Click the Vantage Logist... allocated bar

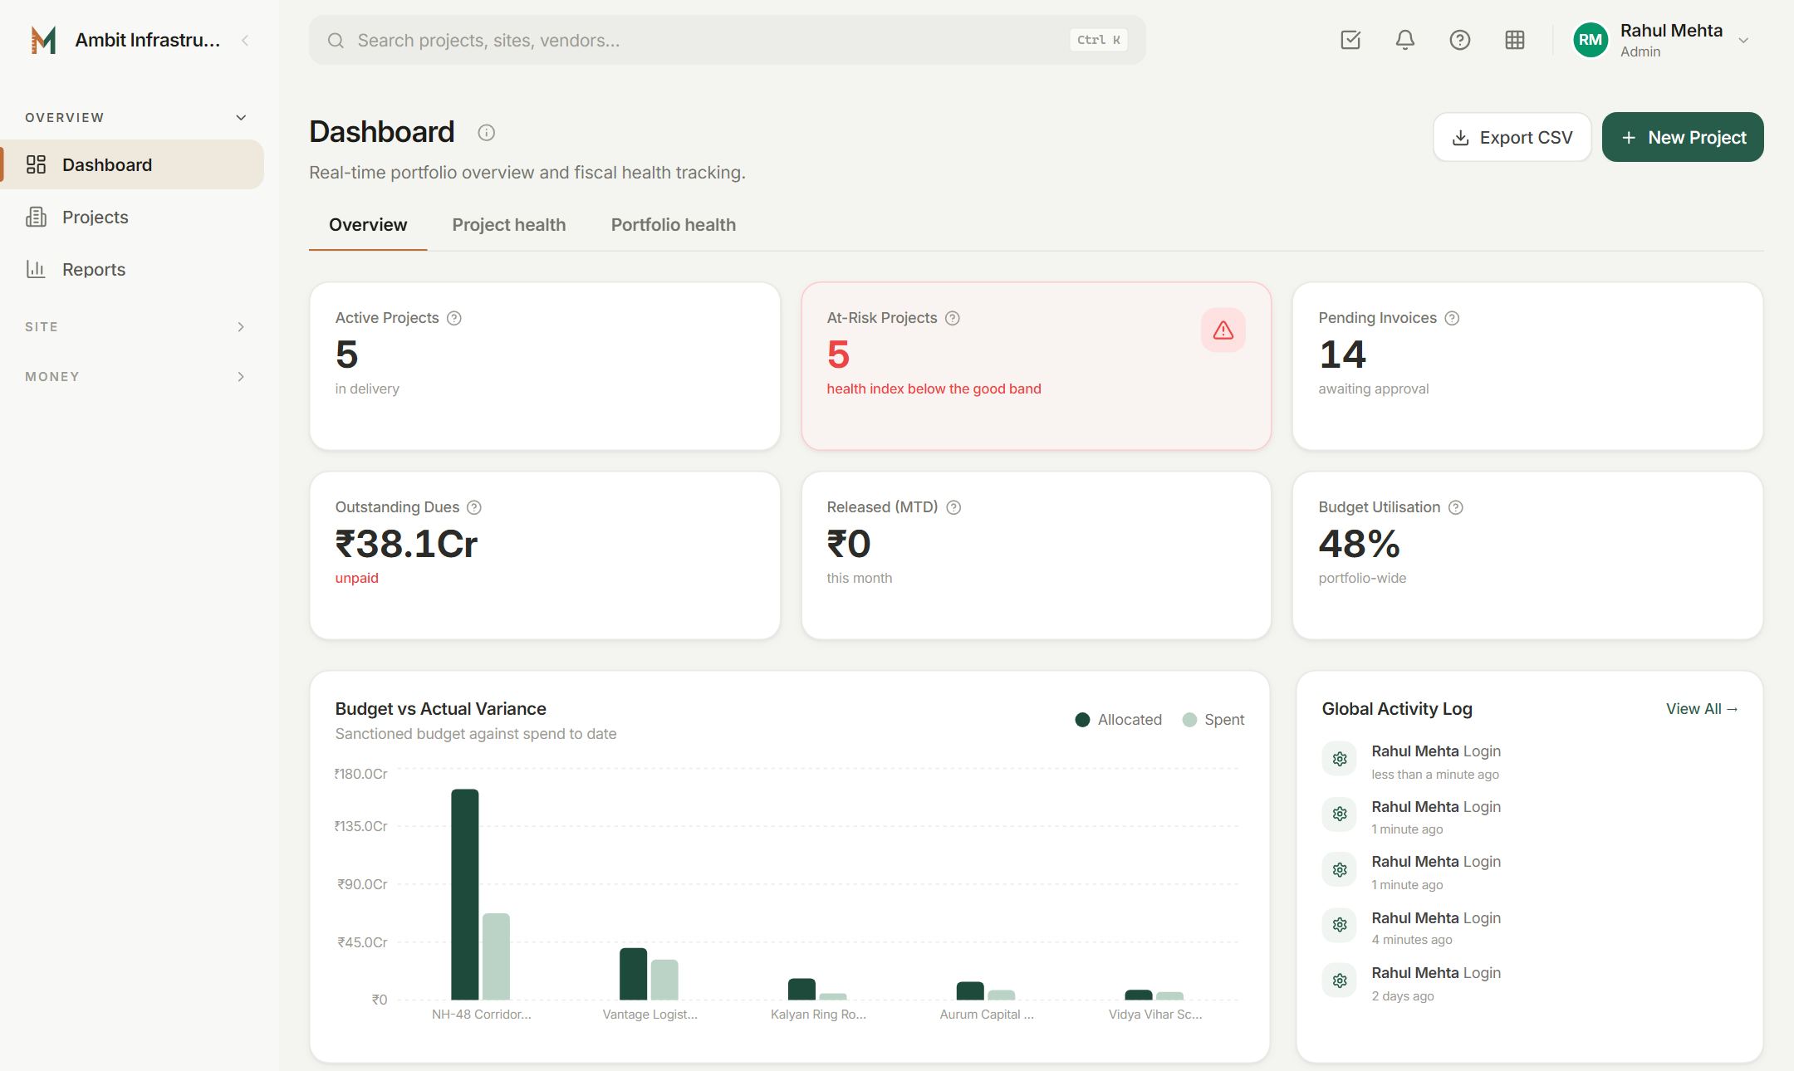click(x=634, y=974)
